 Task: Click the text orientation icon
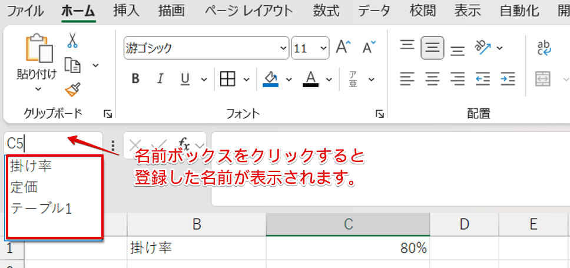pyautogui.click(x=483, y=47)
